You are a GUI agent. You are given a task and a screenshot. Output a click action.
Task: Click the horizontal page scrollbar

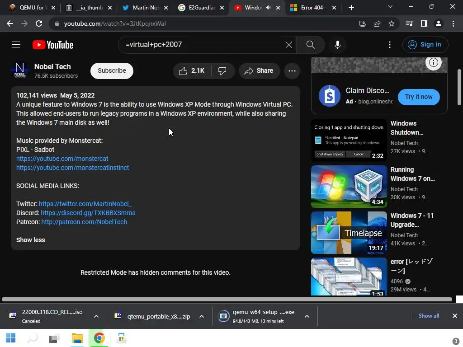[x=227, y=299]
